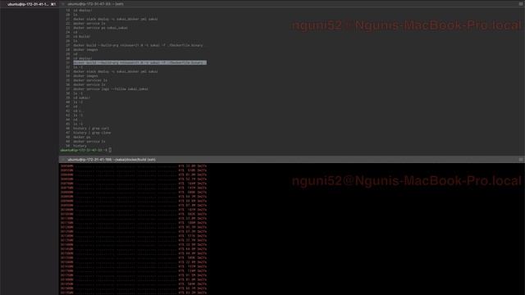
Task: Click the first download progress row in the bottom pane
Action: pos(134,166)
